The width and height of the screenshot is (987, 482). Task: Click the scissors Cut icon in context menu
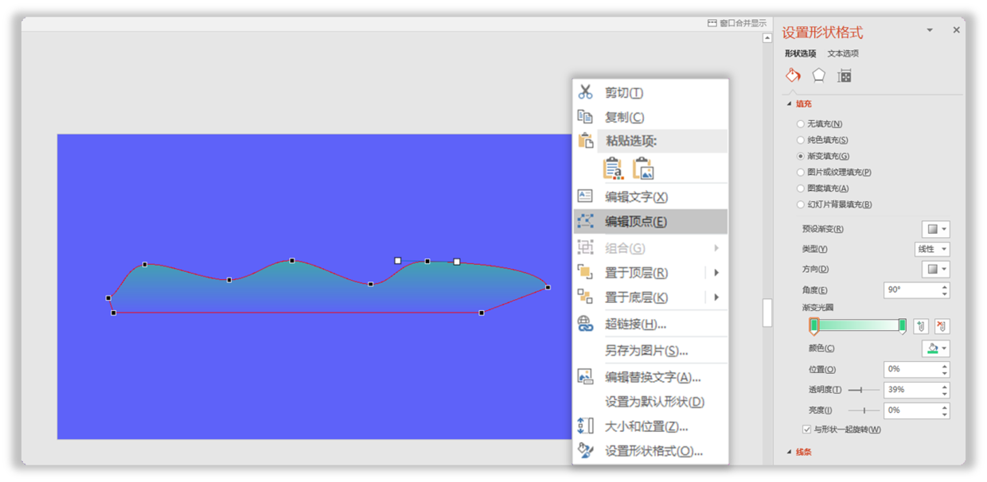tap(586, 92)
